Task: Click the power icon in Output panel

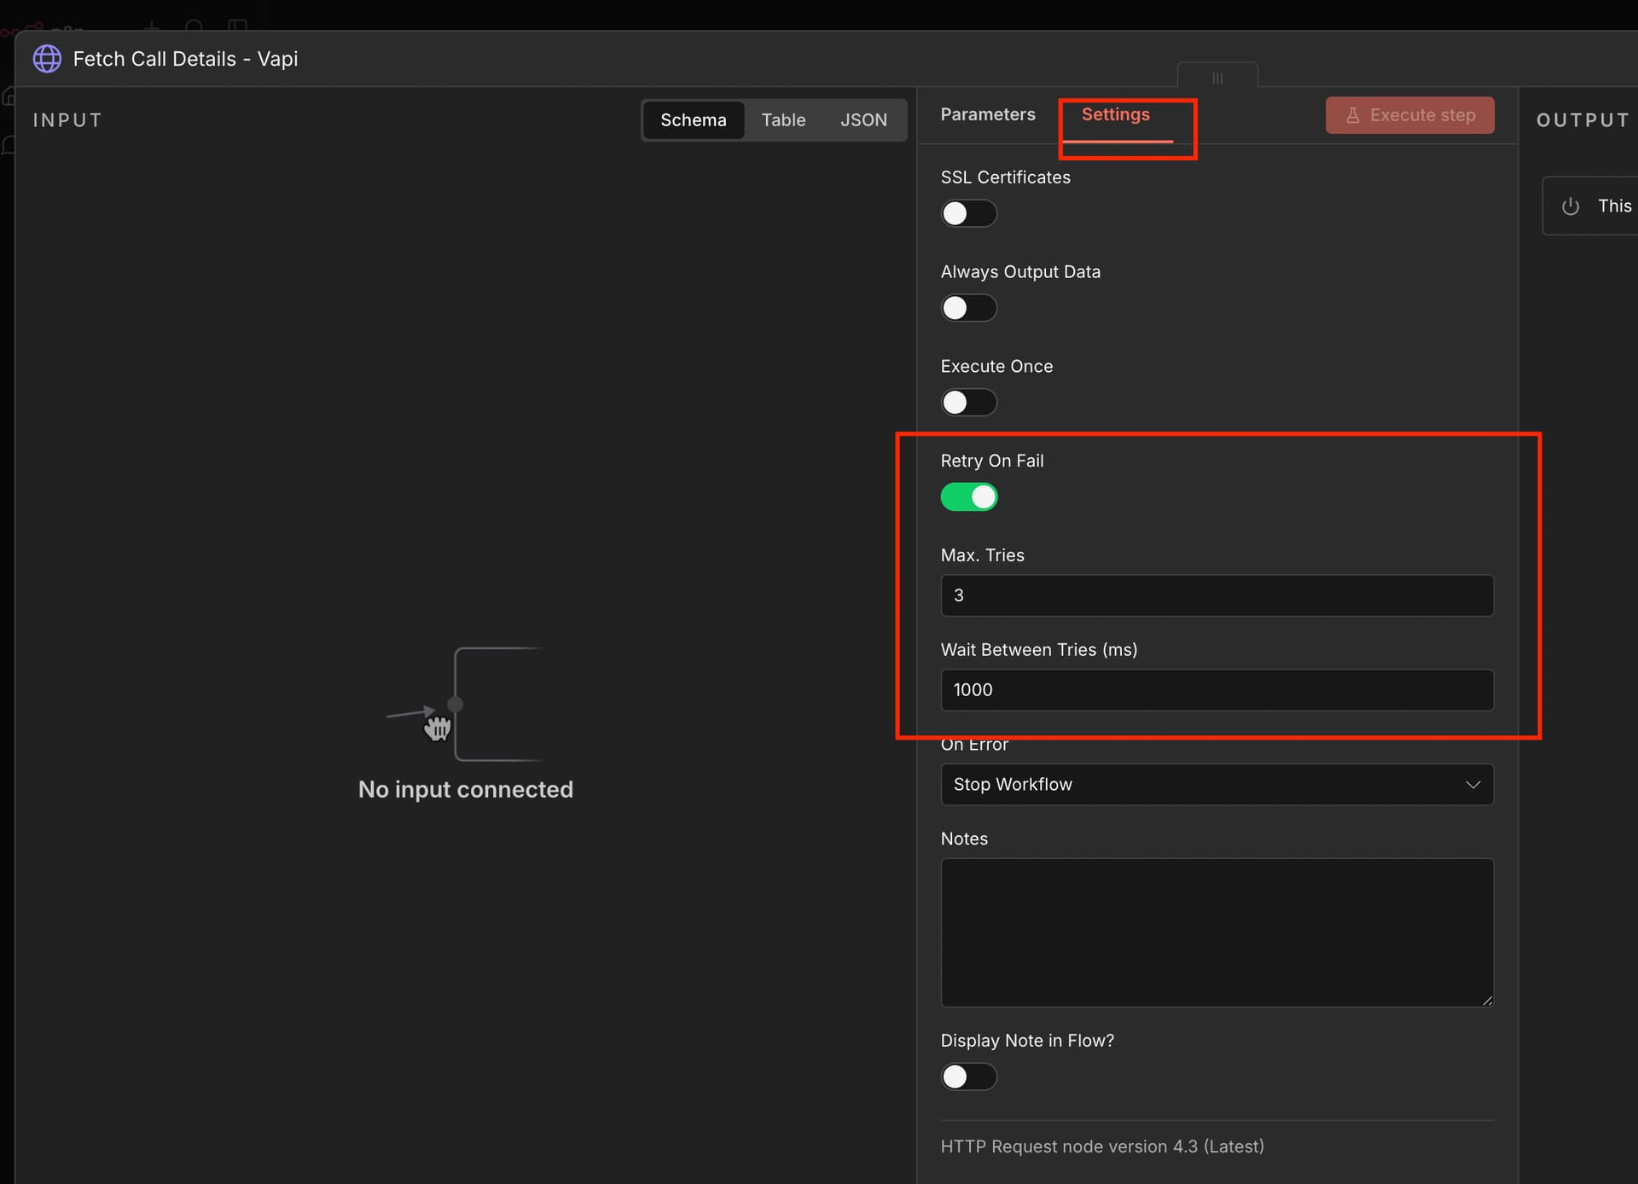Action: (1570, 206)
